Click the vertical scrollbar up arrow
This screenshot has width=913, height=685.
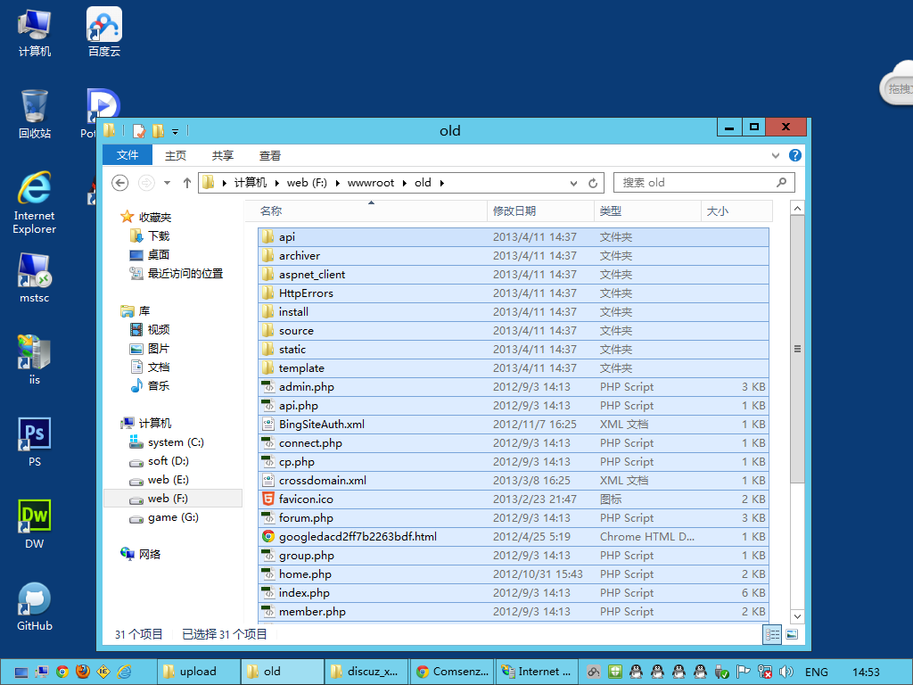[797, 208]
